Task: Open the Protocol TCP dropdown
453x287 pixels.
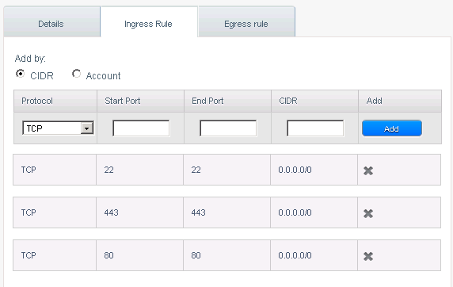Action: coord(58,128)
